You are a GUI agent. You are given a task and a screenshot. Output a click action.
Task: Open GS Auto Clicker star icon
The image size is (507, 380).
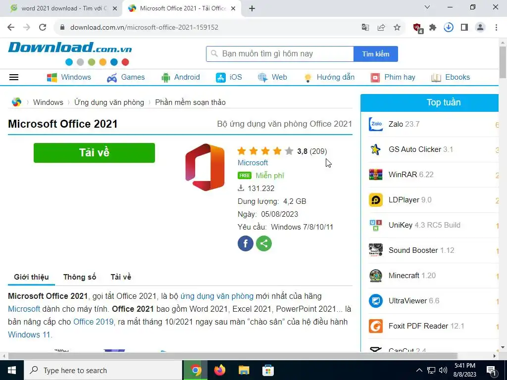coord(376,149)
